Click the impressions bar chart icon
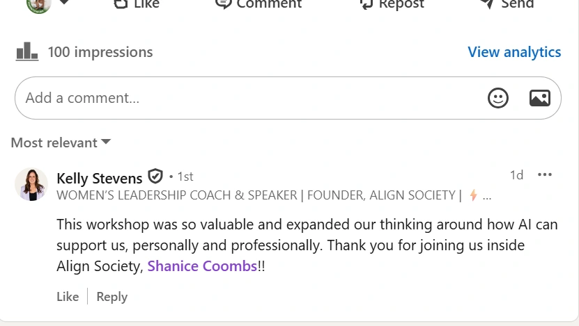 coord(27,52)
